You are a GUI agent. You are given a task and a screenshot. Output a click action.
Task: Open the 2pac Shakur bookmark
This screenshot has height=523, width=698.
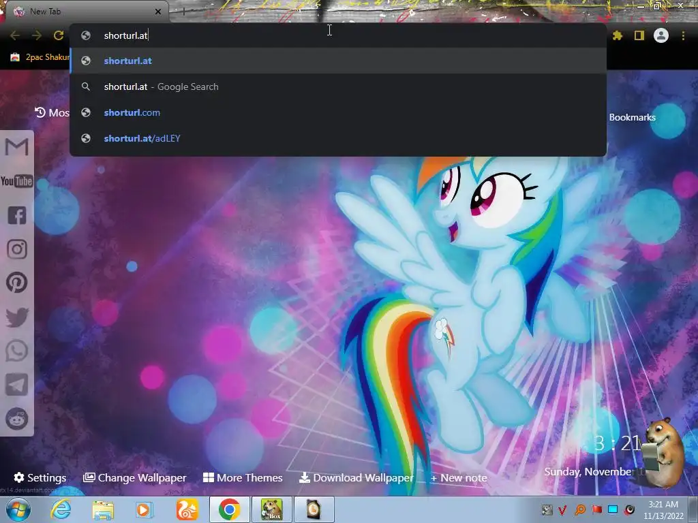click(x=40, y=57)
